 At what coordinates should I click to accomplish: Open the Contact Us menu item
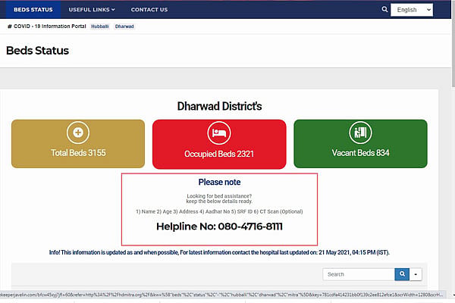[x=149, y=10]
